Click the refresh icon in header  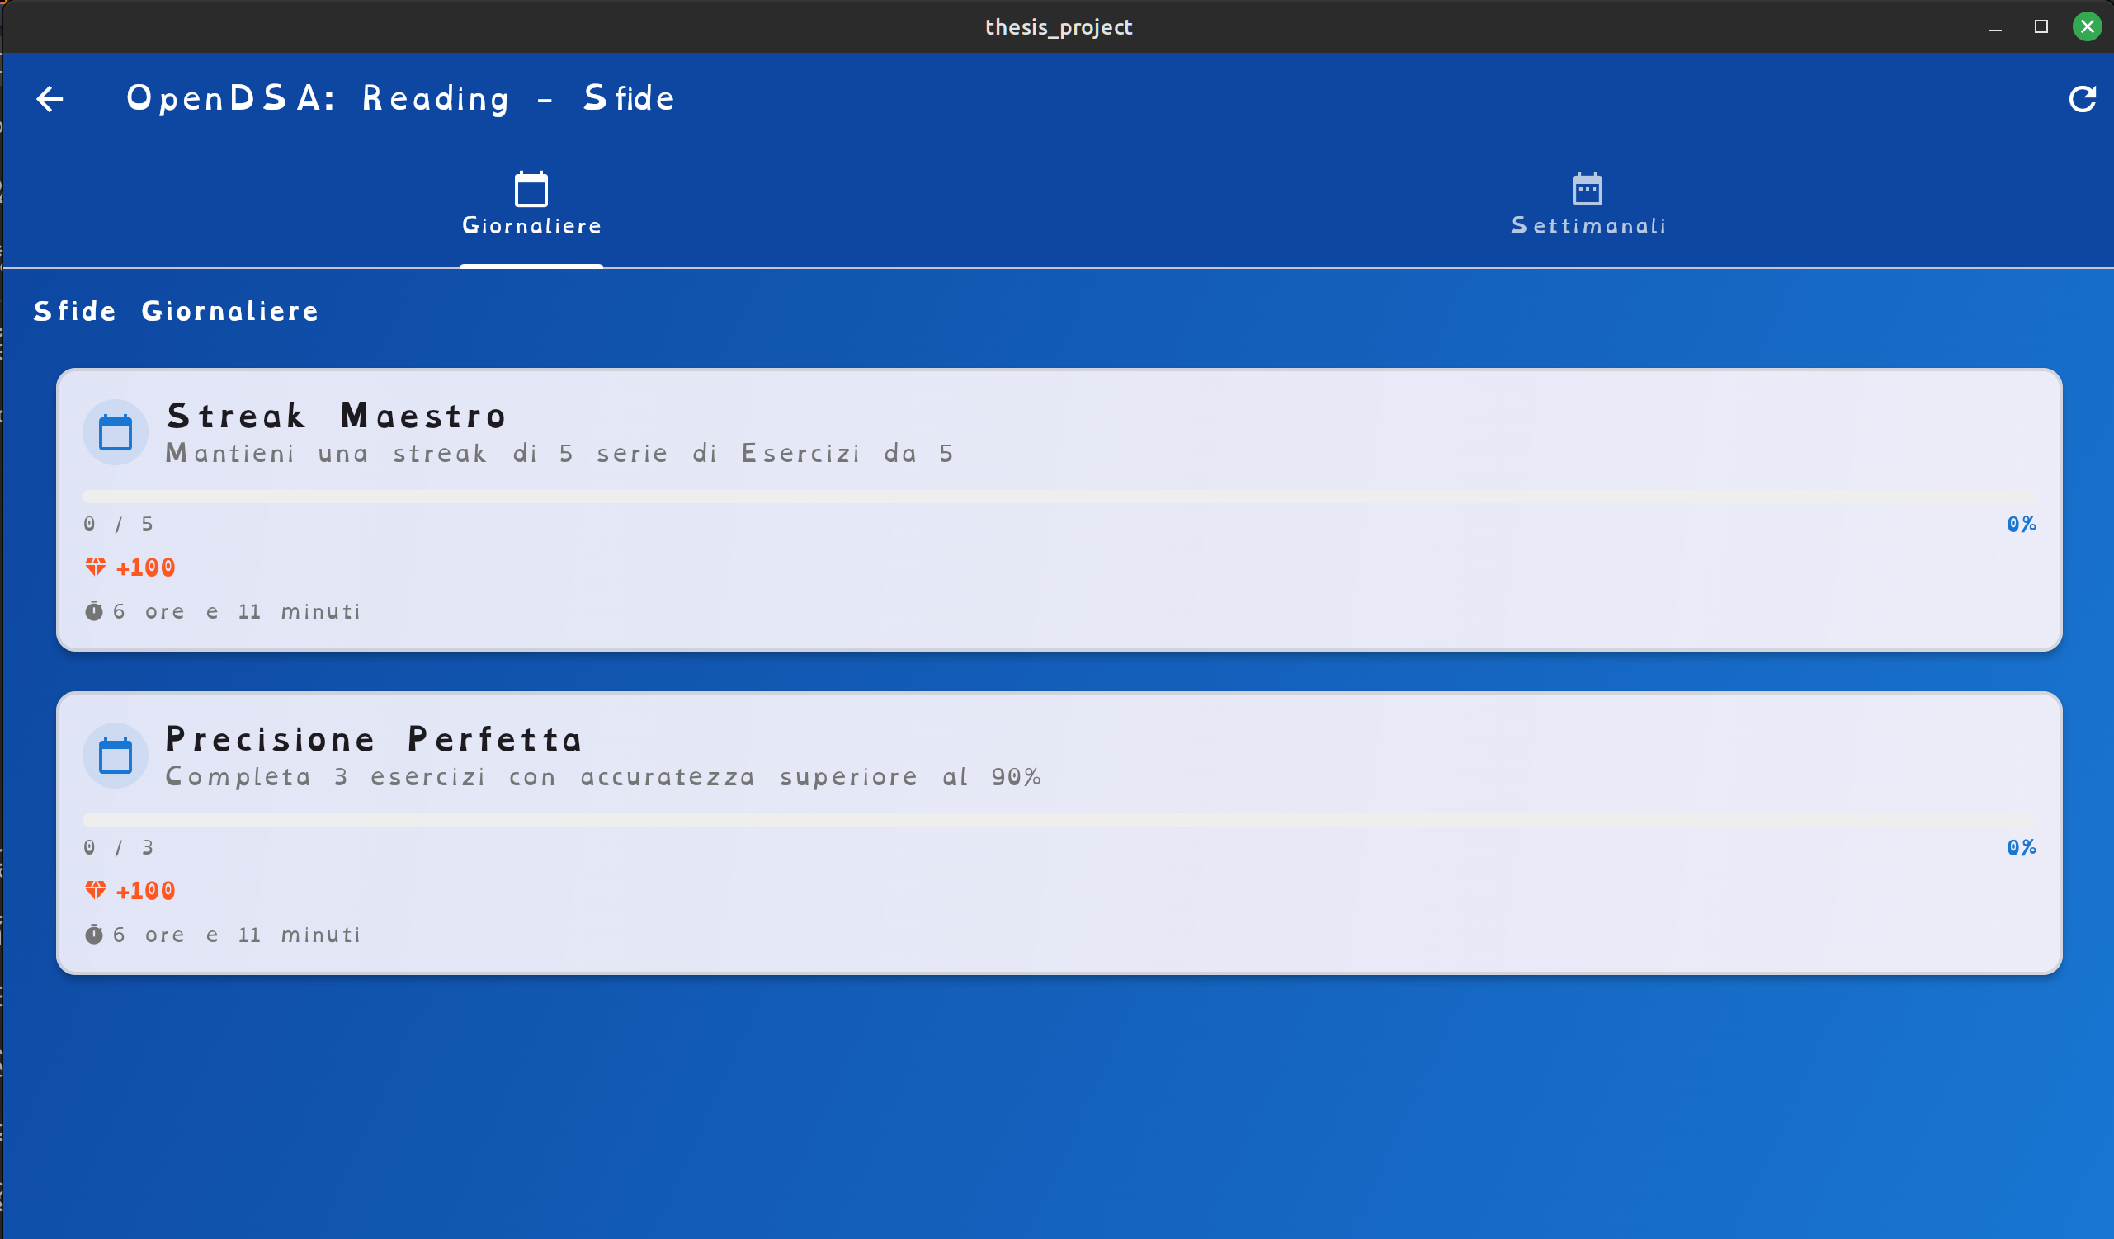[x=2081, y=99]
